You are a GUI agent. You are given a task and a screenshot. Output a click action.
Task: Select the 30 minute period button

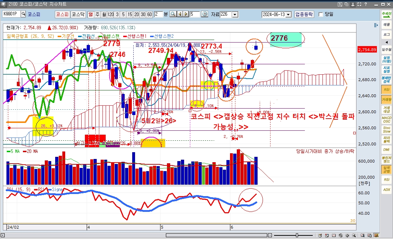pos(143,14)
